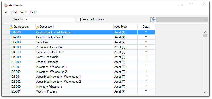Open the File menu
This screenshot has width=212, height=99.
click(6, 12)
